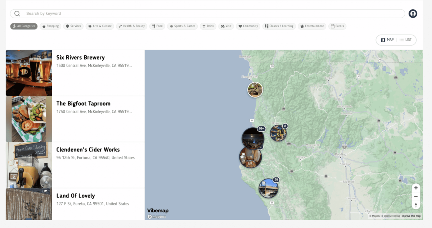This screenshot has height=228, width=432.
Task: Open Land Of Lovely listing title
Action: (x=76, y=196)
